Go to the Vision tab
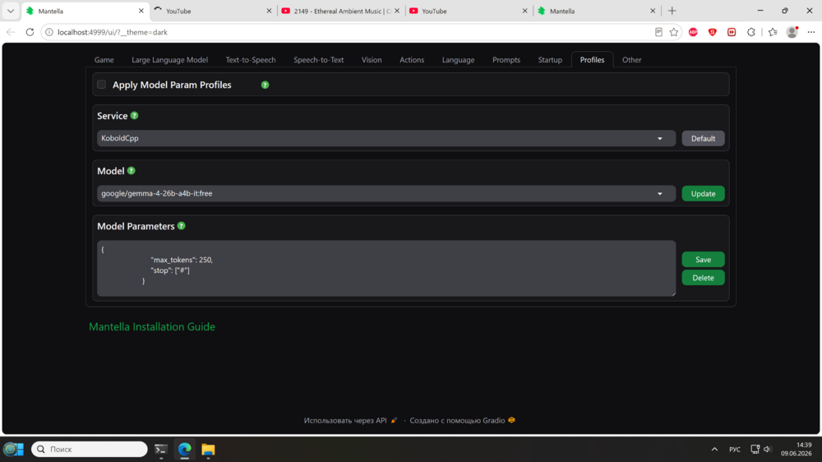The image size is (822, 462). point(372,60)
